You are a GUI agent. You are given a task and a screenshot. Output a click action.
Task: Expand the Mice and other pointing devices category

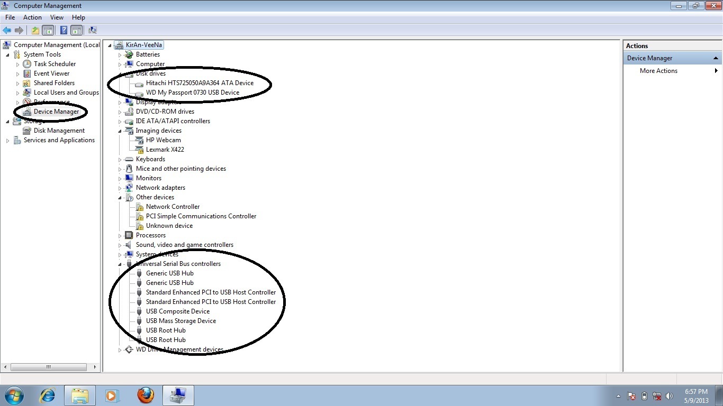(120, 169)
